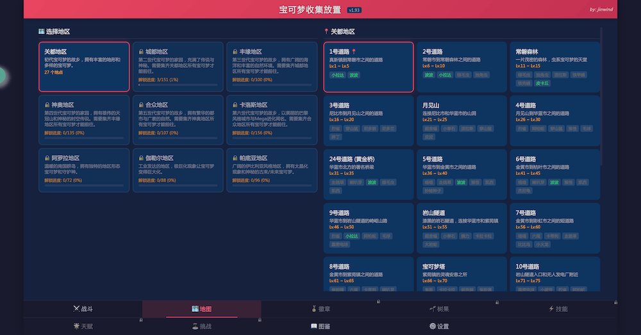Open the 战斗 battle tab
The width and height of the screenshot is (641, 335).
coord(83,309)
